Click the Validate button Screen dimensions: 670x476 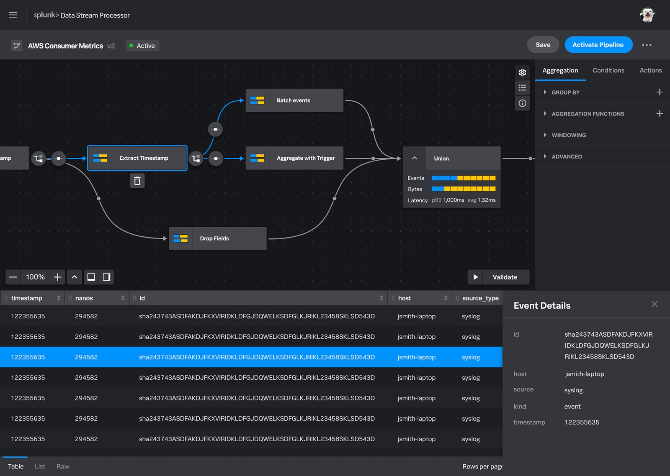505,277
